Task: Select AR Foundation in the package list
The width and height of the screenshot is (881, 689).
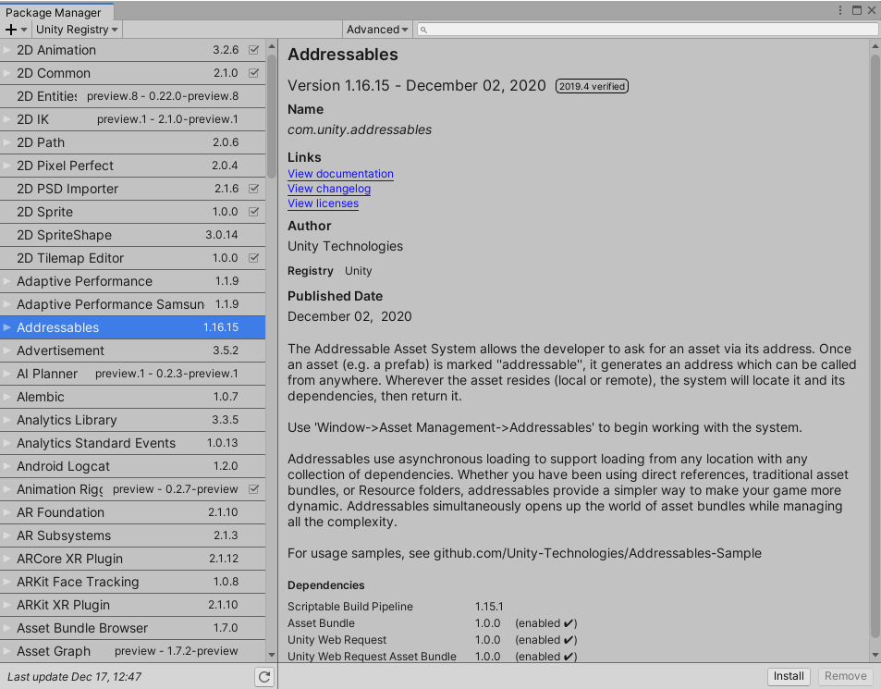Action: click(x=60, y=512)
